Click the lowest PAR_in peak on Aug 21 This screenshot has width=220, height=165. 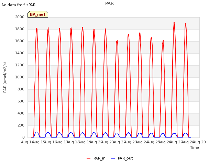[x=117, y=41]
